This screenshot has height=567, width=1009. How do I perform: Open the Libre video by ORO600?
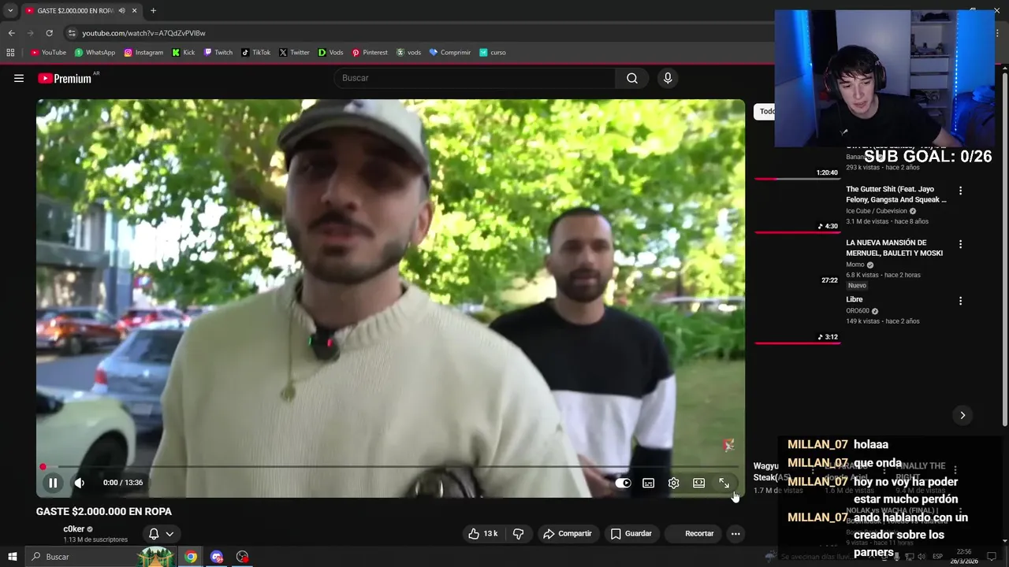(x=854, y=299)
